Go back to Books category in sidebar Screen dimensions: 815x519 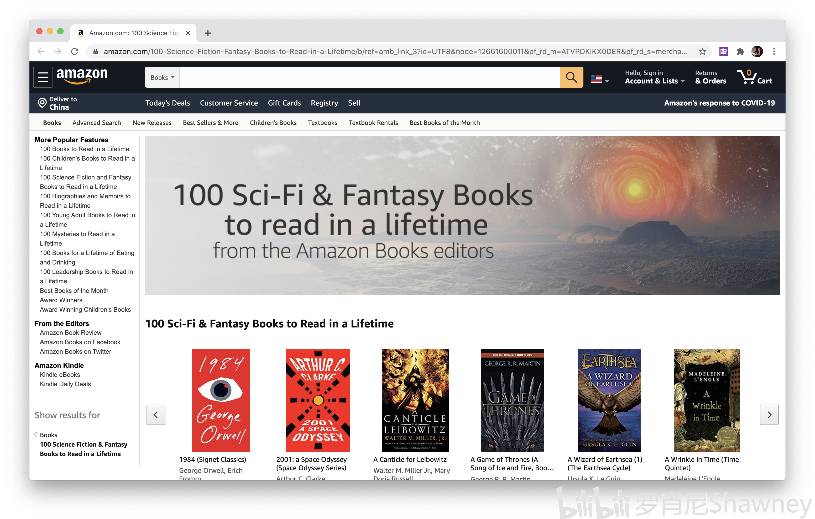[x=48, y=435]
